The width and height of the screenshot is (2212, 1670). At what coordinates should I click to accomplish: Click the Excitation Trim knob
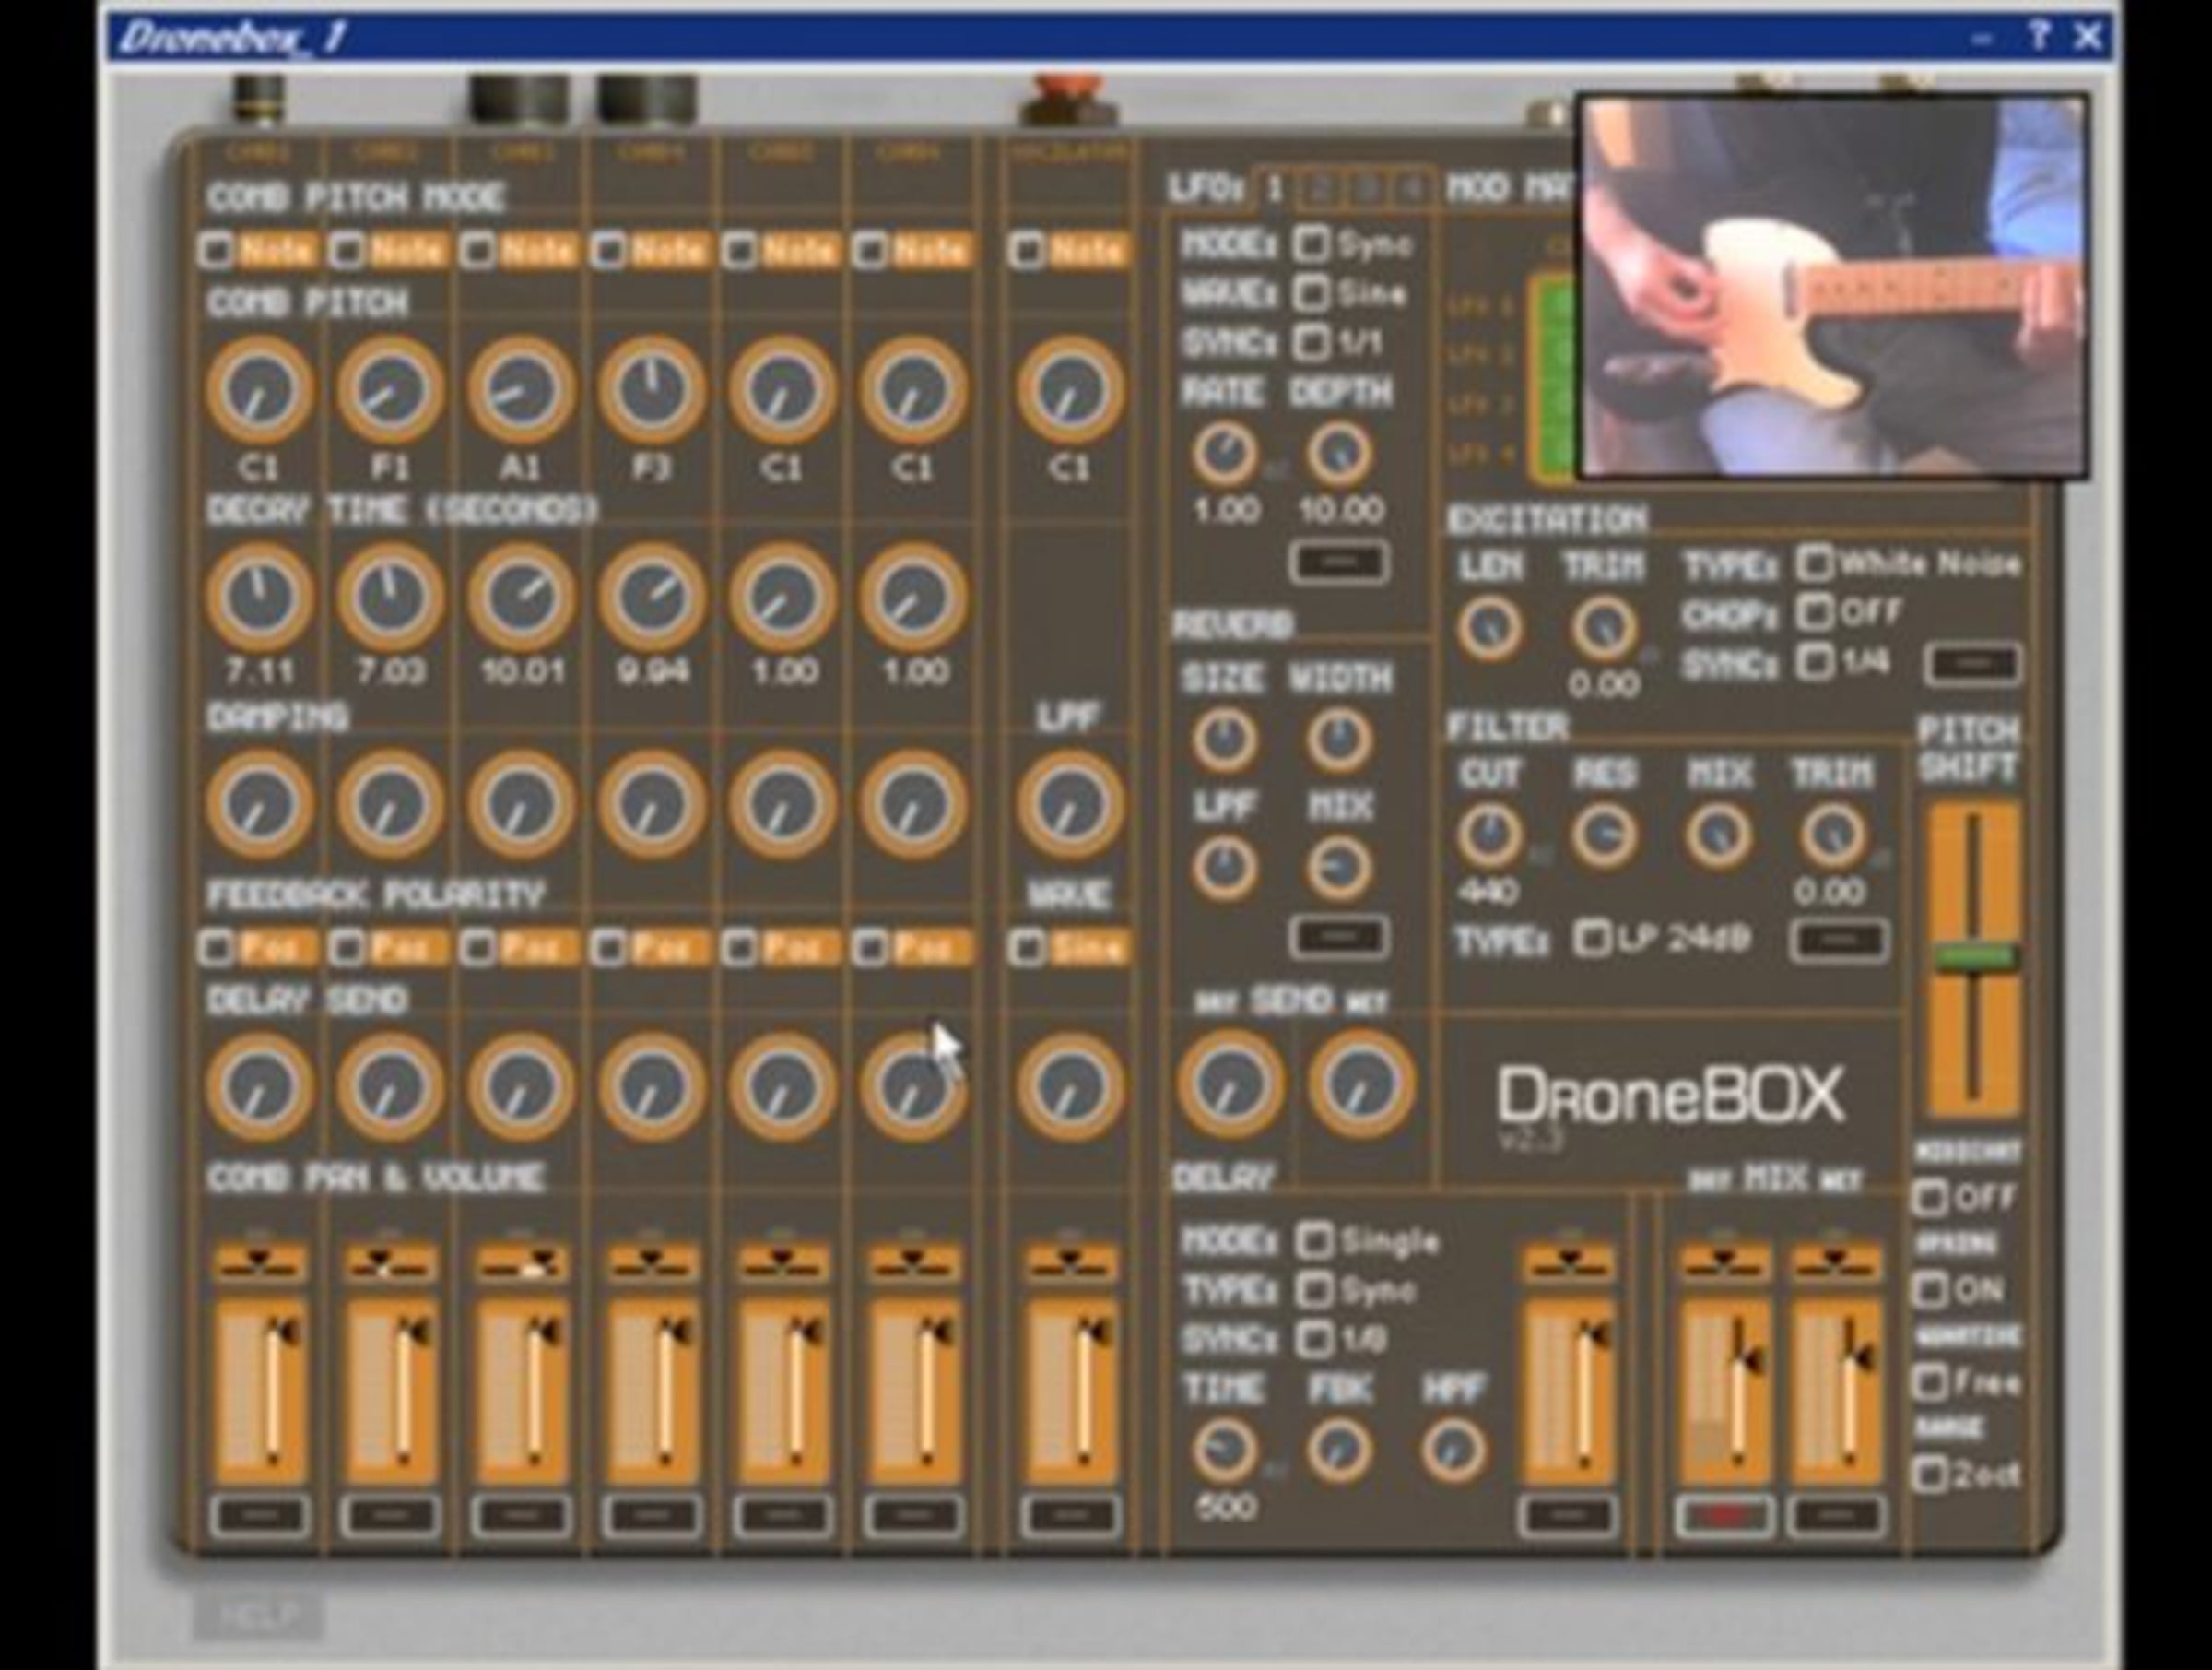click(1604, 628)
